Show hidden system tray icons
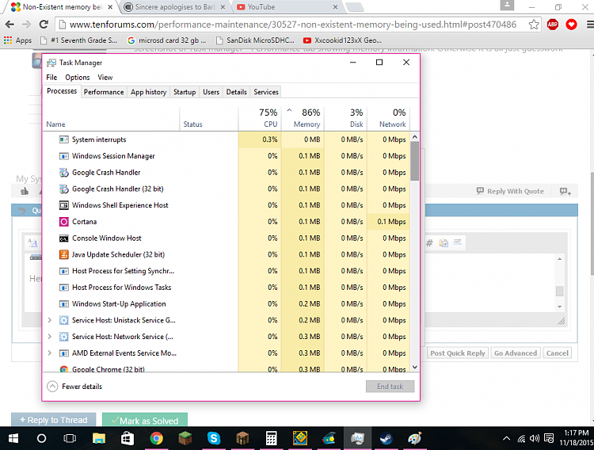The height and width of the screenshot is (450, 594). tap(506, 439)
